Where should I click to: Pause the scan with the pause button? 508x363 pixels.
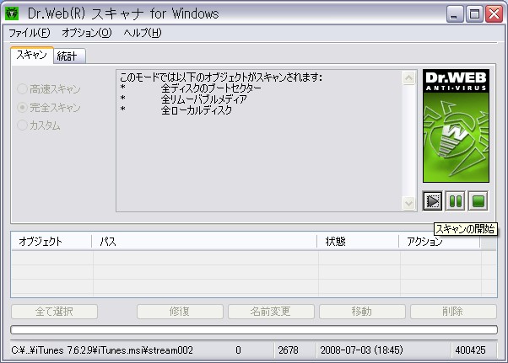[456, 201]
